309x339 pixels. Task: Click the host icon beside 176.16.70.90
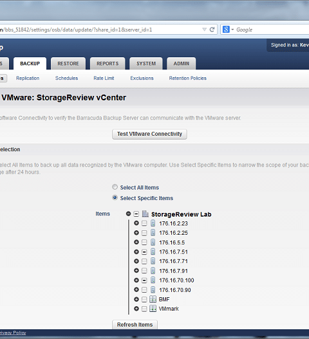click(x=153, y=289)
